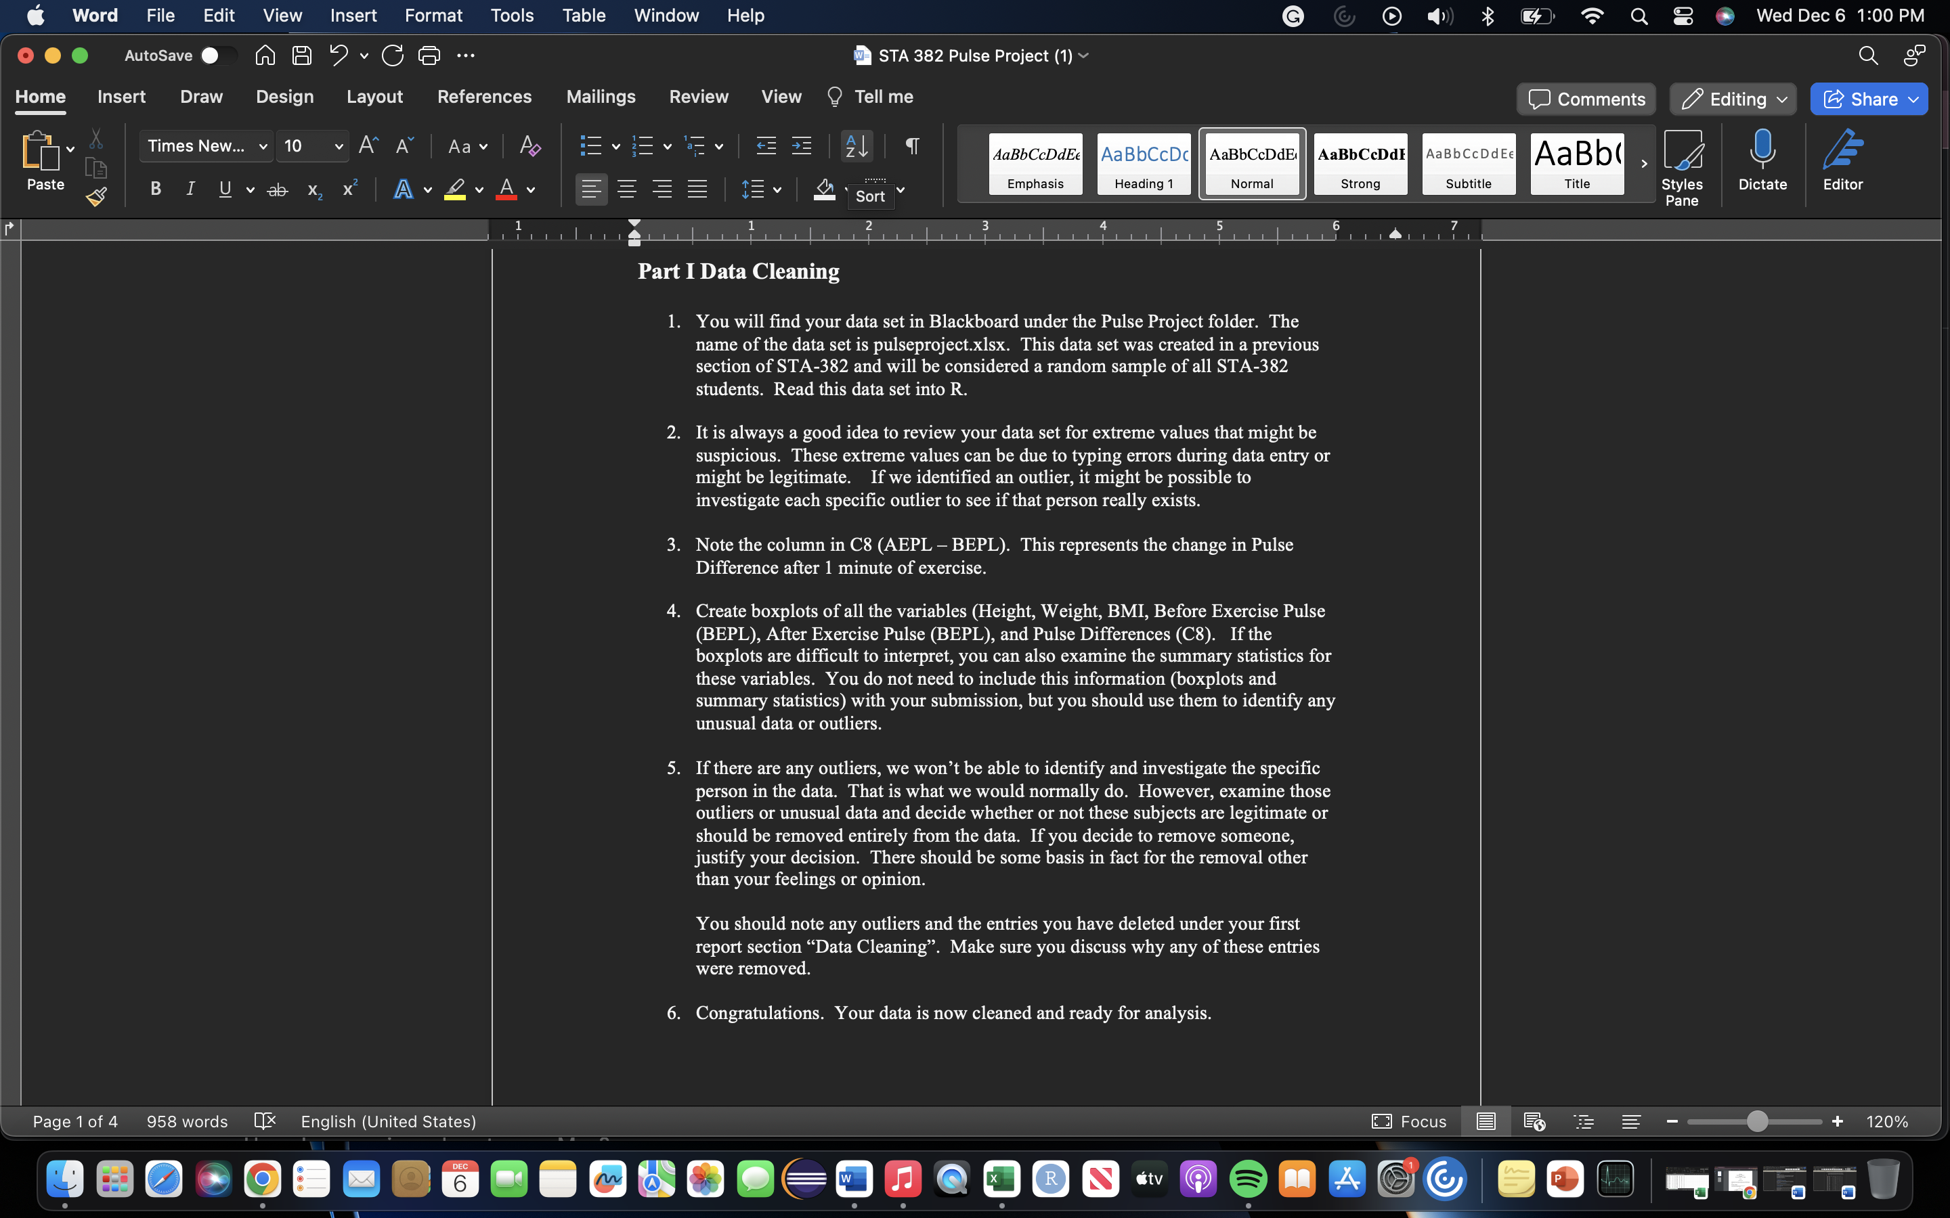Increase indent using the ribbon icon
The width and height of the screenshot is (1950, 1218).
(x=802, y=145)
